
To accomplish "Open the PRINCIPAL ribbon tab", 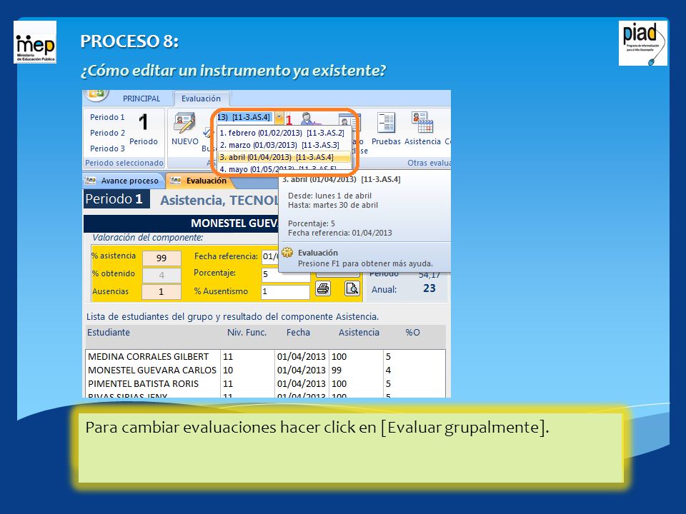I will tap(141, 99).
